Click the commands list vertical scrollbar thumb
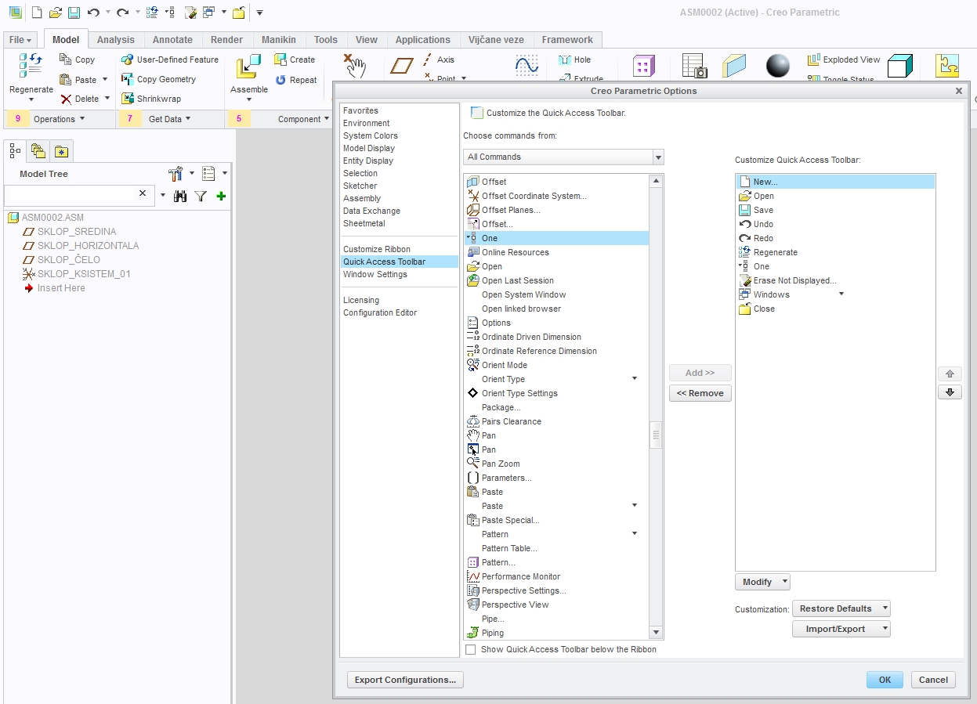The width and height of the screenshot is (977, 704). [657, 435]
